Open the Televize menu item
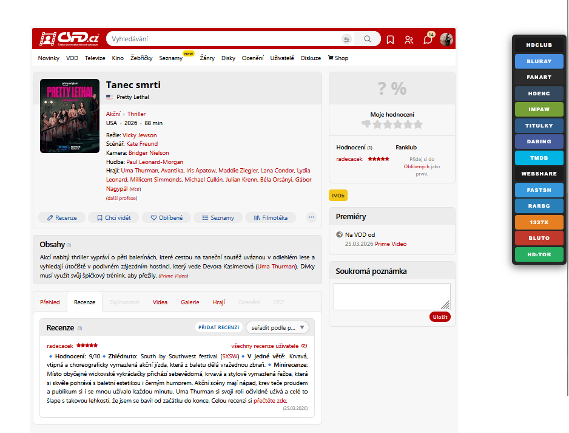 (95, 58)
